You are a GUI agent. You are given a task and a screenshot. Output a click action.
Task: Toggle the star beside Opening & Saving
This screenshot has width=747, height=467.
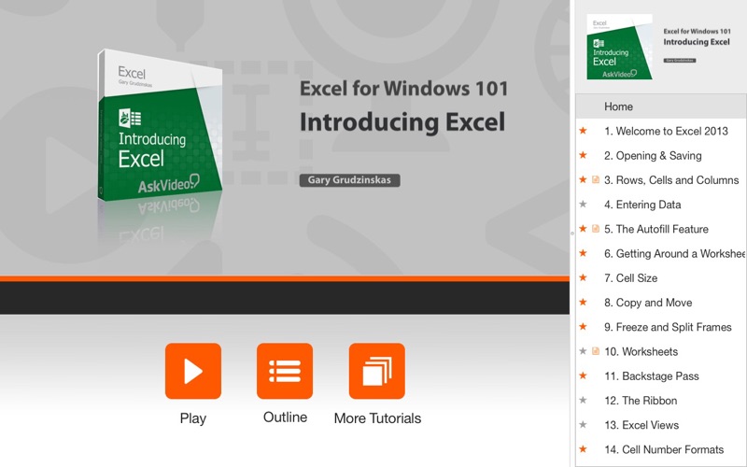(x=583, y=155)
